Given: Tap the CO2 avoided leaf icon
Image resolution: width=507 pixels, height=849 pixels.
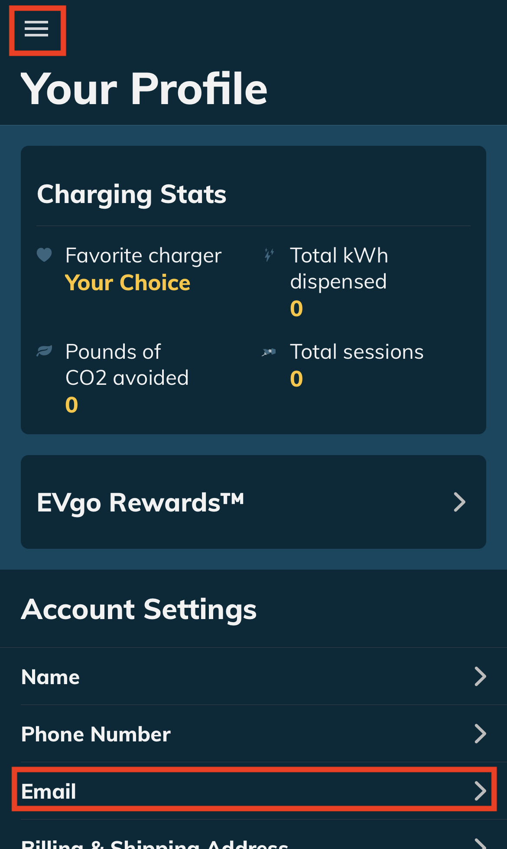Looking at the screenshot, I should pyautogui.click(x=44, y=351).
